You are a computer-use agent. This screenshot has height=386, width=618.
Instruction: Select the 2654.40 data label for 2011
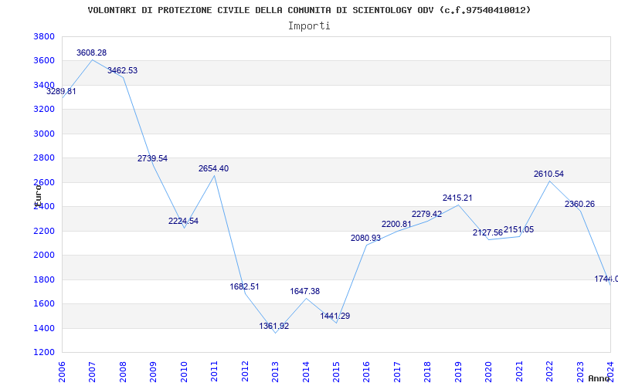point(213,168)
